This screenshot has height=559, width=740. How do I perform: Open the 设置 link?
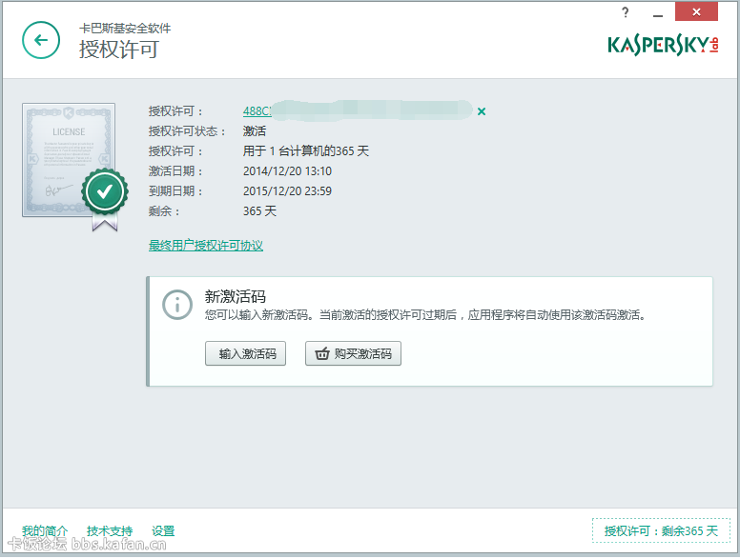coord(163,531)
